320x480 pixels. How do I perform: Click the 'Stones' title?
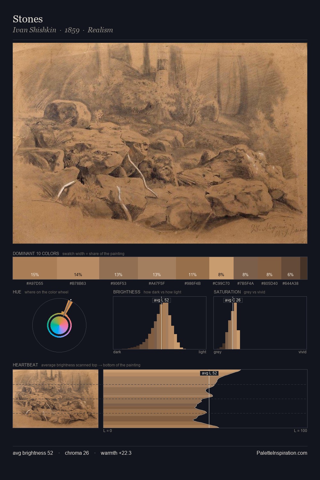coord(28,19)
